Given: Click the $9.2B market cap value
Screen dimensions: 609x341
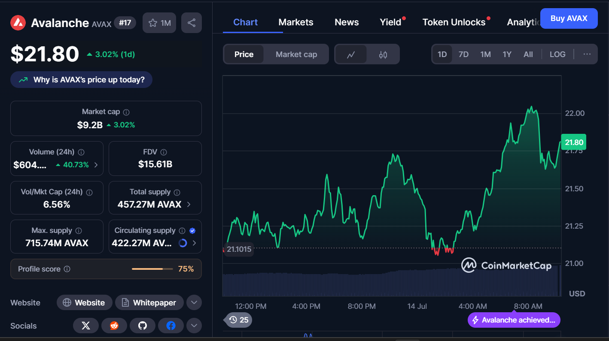Looking at the screenshot, I should tap(90, 125).
